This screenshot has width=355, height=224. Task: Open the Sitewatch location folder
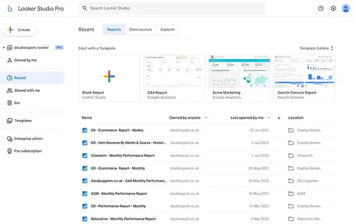pos(305,156)
